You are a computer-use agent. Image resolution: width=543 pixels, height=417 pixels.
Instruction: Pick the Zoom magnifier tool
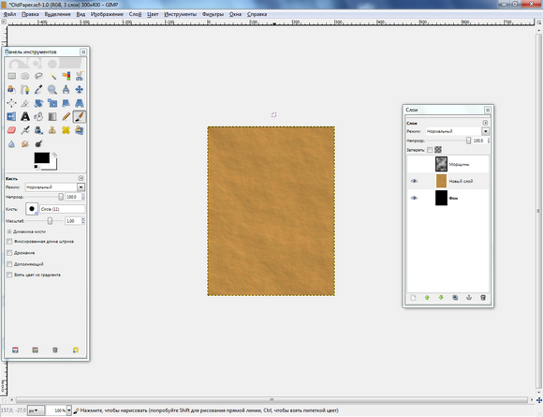point(52,90)
